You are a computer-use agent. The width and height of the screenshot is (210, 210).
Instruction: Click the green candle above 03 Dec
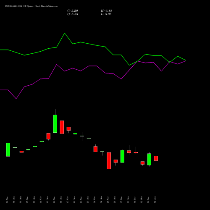[x=149, y=159]
